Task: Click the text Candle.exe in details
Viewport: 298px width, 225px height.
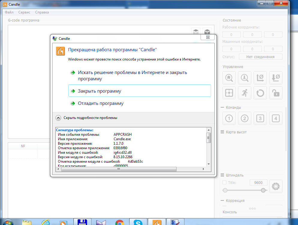Action: (122, 139)
